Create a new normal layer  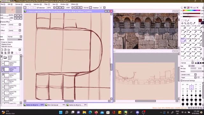(x=2, y=50)
